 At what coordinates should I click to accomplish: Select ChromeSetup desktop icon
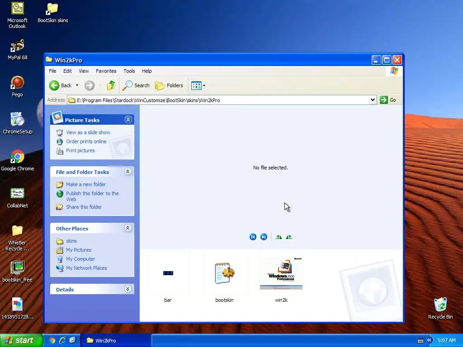click(x=18, y=123)
